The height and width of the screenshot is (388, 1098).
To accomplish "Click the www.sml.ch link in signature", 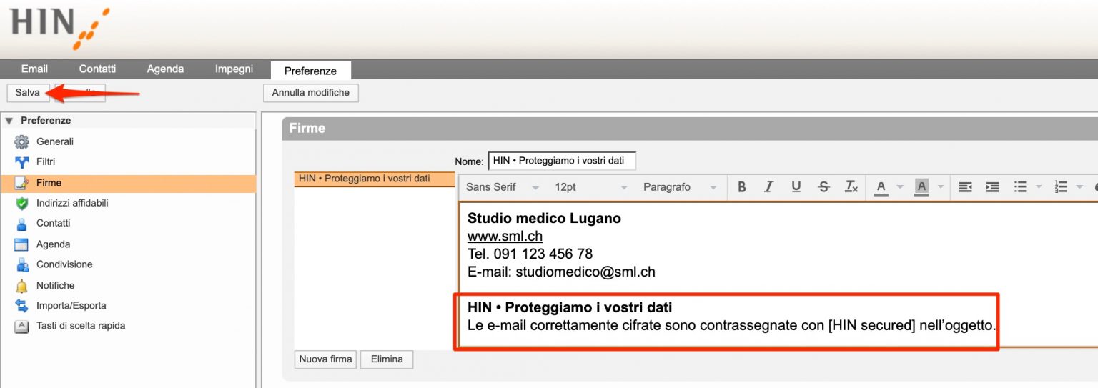I will point(505,237).
